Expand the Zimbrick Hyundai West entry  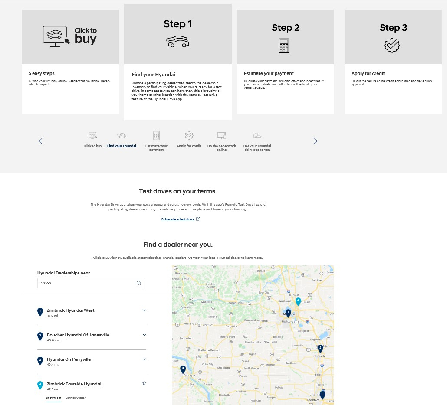[x=144, y=310]
